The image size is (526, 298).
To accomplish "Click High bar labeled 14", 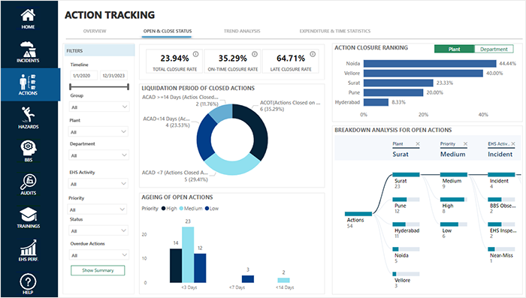I will [x=176, y=266].
